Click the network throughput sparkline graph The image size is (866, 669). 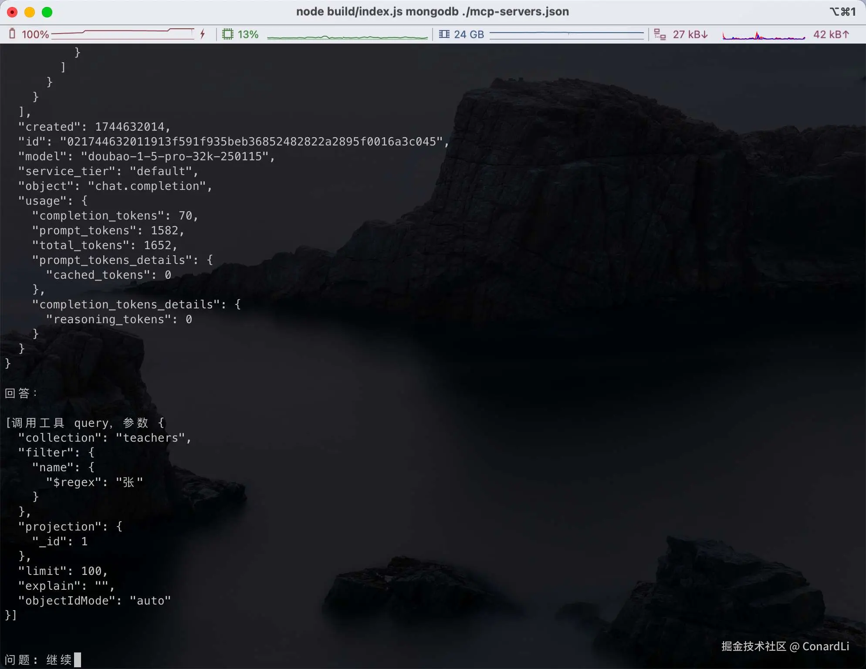point(763,36)
